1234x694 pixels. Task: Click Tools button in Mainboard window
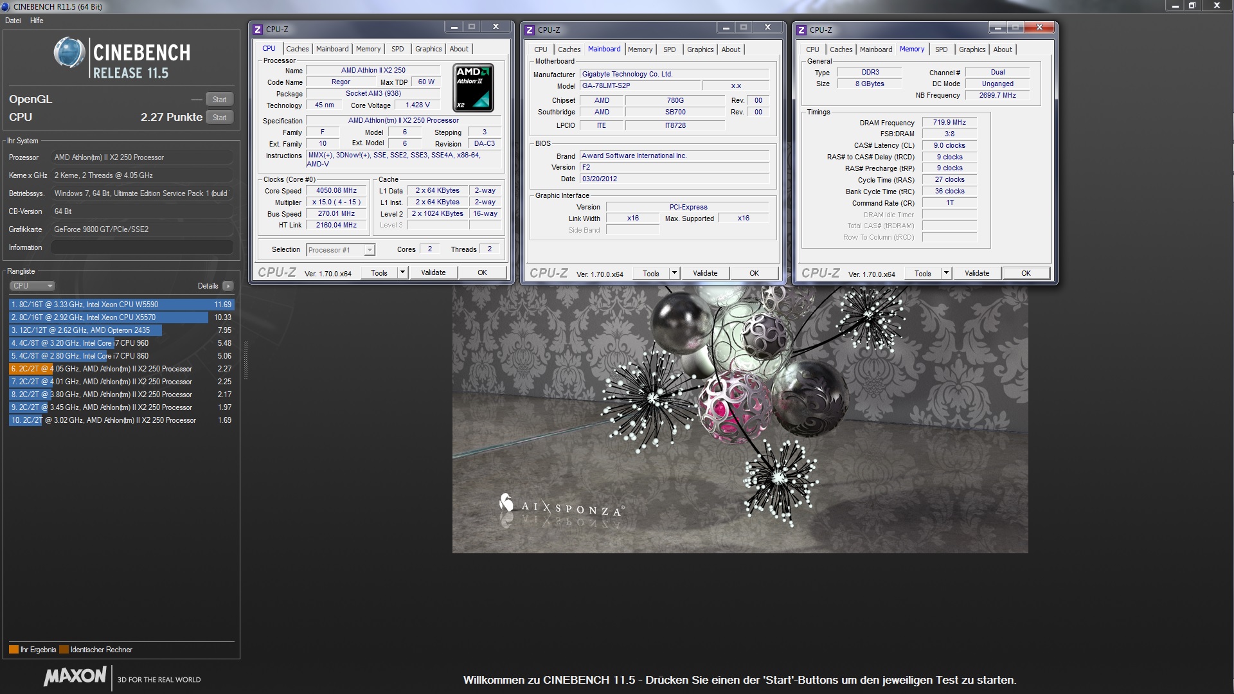650,273
